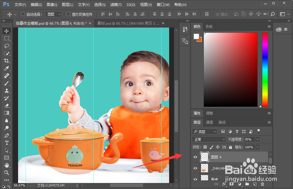This screenshot has width=293, height=189.
Task: Open the layers panel flyout menu
Action: click(x=269, y=122)
